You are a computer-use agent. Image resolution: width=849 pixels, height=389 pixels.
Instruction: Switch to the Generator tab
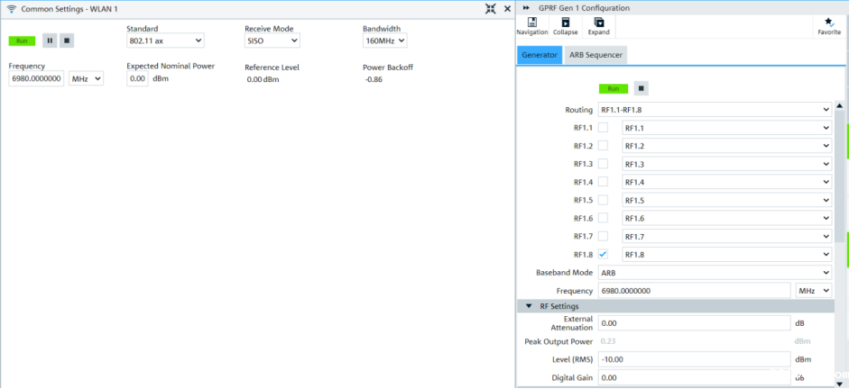coord(540,55)
